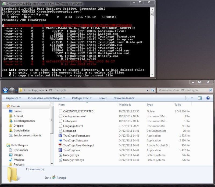The height and width of the screenshot is (187, 215).
Task: Select the truecrypt.sys file icon
Action: (x=60, y=155)
